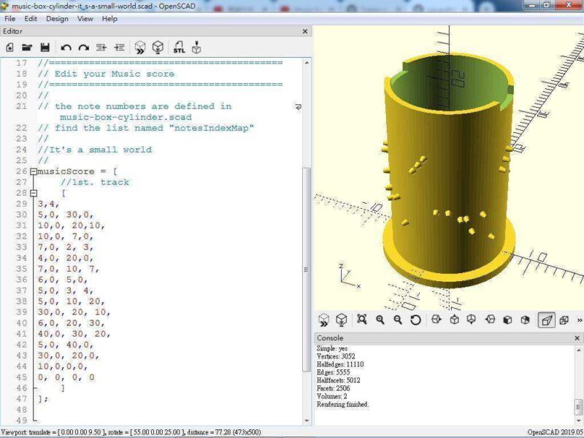Click Preview in the viewer toolbar

[324, 320]
